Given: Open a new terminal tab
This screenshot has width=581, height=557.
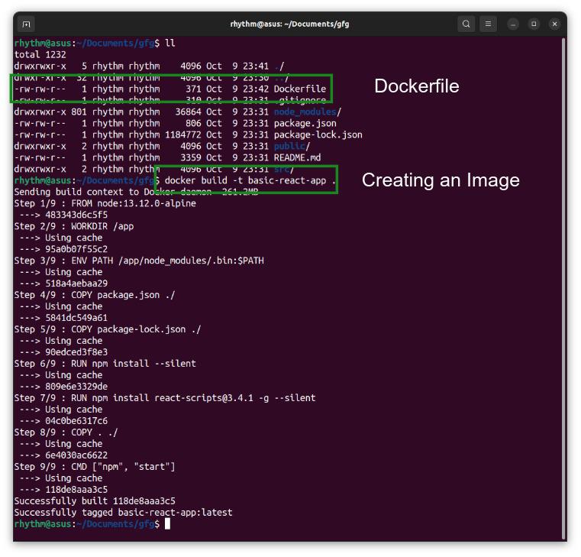Looking at the screenshot, I should [27, 24].
